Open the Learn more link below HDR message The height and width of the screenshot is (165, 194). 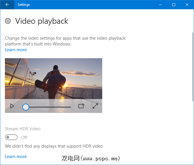[16, 157]
